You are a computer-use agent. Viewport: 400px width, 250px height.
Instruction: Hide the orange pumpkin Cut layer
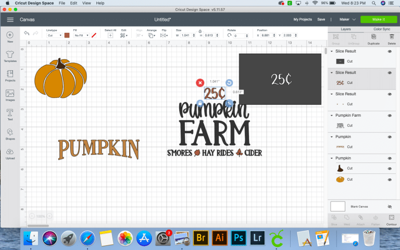tap(390, 180)
